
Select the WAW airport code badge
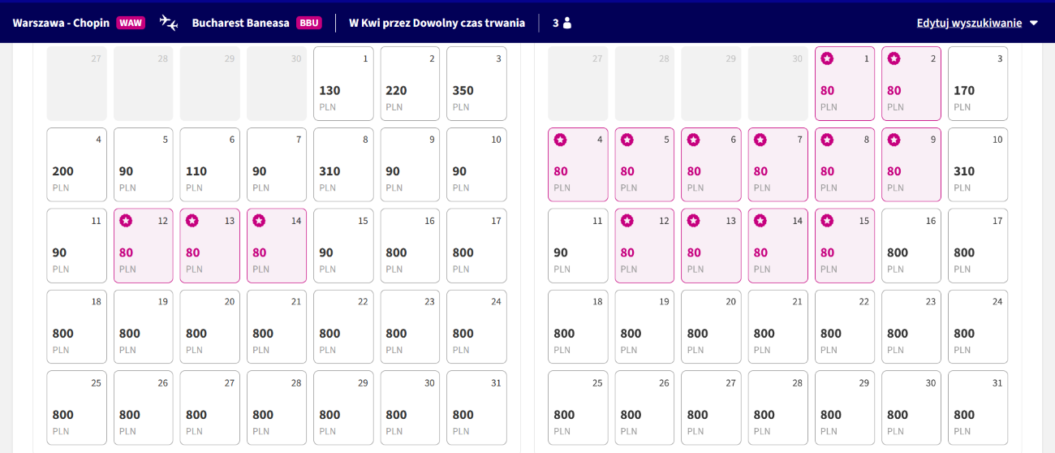pos(131,23)
